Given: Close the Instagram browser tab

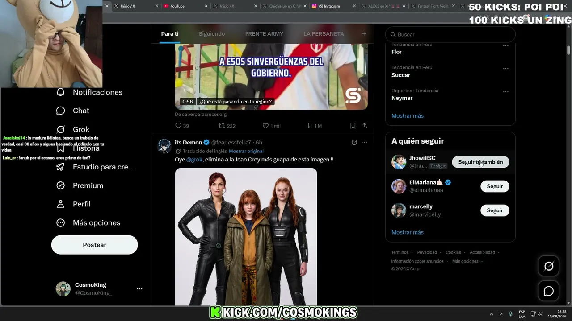Looking at the screenshot, I should (x=354, y=6).
